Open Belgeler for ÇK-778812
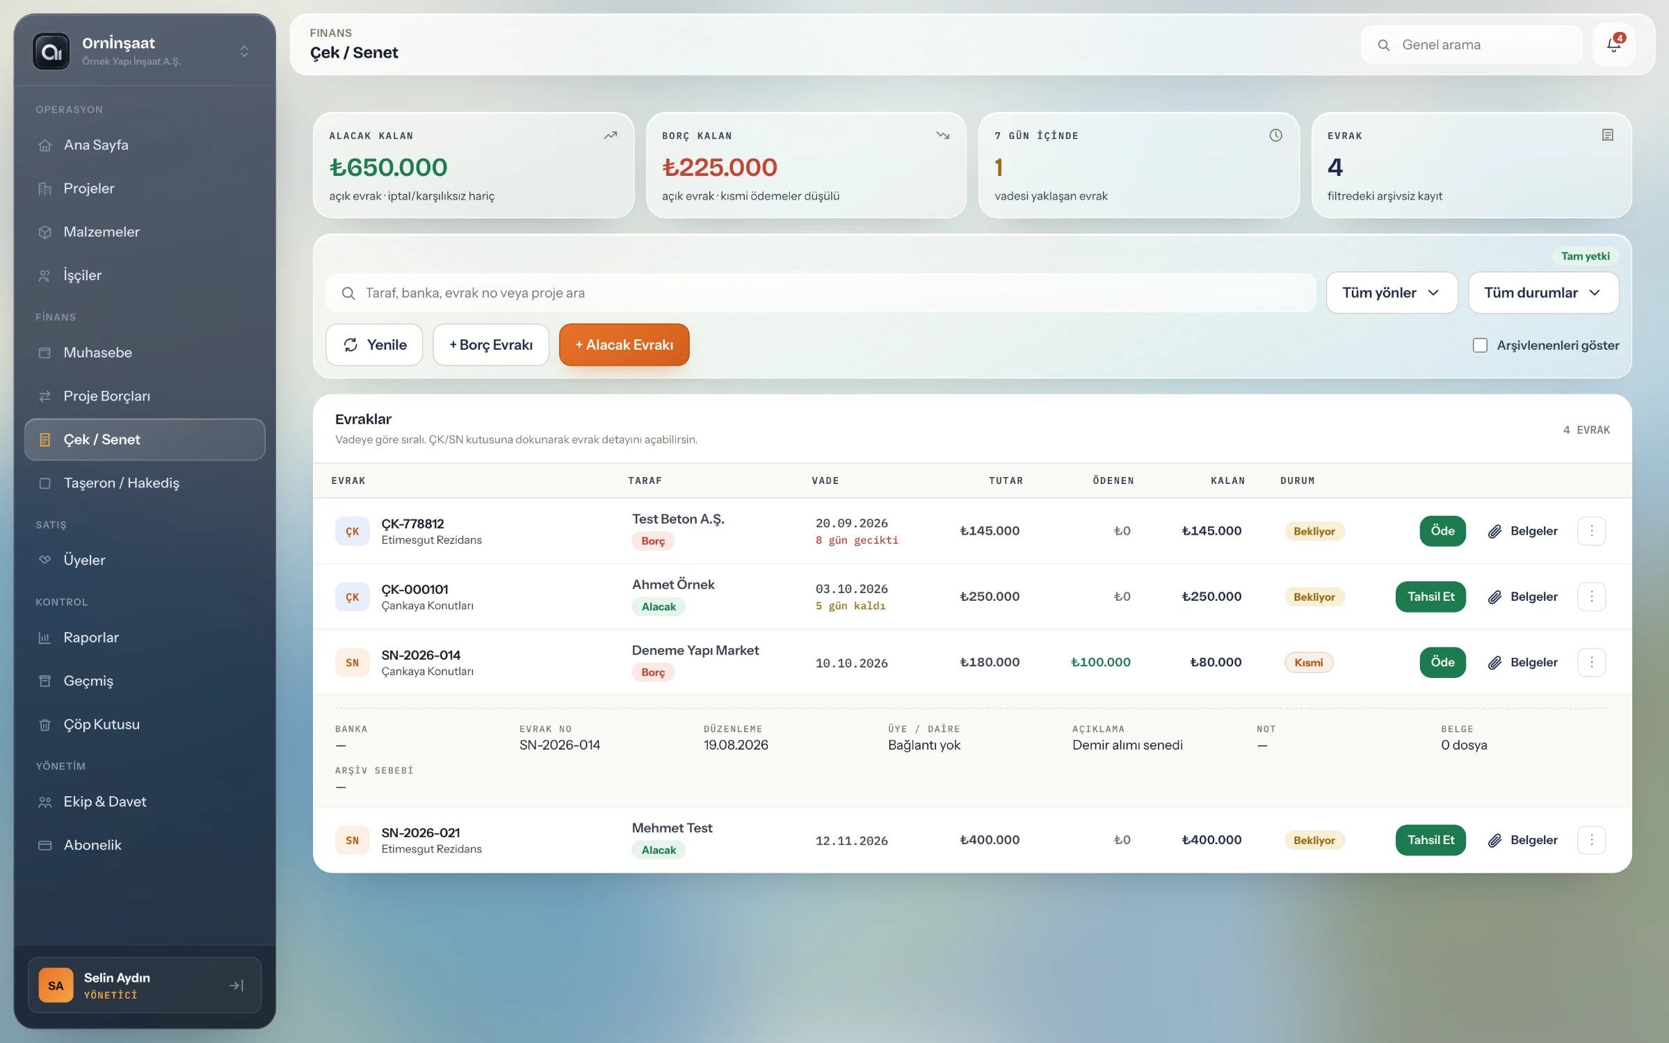Screen dimensions: 1669x1043 (x=1523, y=531)
